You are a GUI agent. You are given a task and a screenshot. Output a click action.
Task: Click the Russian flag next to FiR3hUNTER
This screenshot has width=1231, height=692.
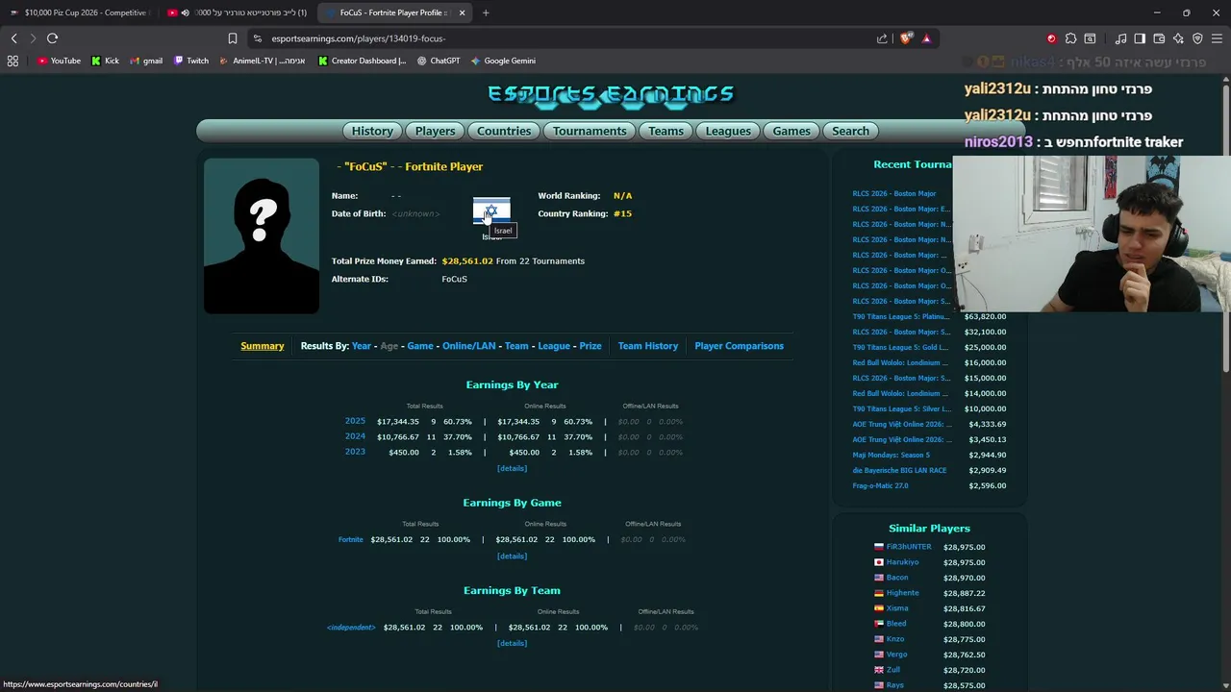coord(879,547)
